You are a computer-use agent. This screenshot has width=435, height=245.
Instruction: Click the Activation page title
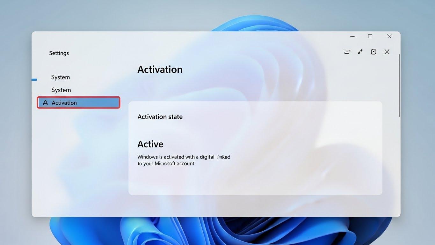click(x=160, y=69)
